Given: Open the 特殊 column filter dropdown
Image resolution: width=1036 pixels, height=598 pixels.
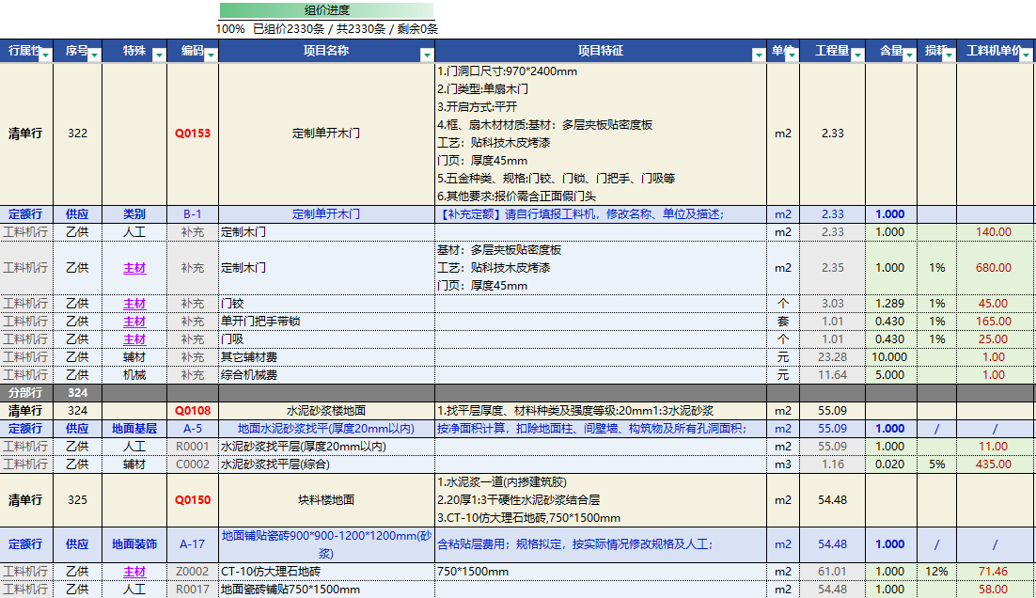Looking at the screenshot, I should [159, 55].
